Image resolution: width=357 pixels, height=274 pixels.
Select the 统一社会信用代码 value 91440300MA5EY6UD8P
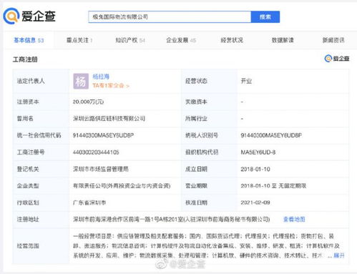point(103,135)
